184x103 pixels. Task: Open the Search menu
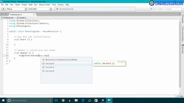18,5
